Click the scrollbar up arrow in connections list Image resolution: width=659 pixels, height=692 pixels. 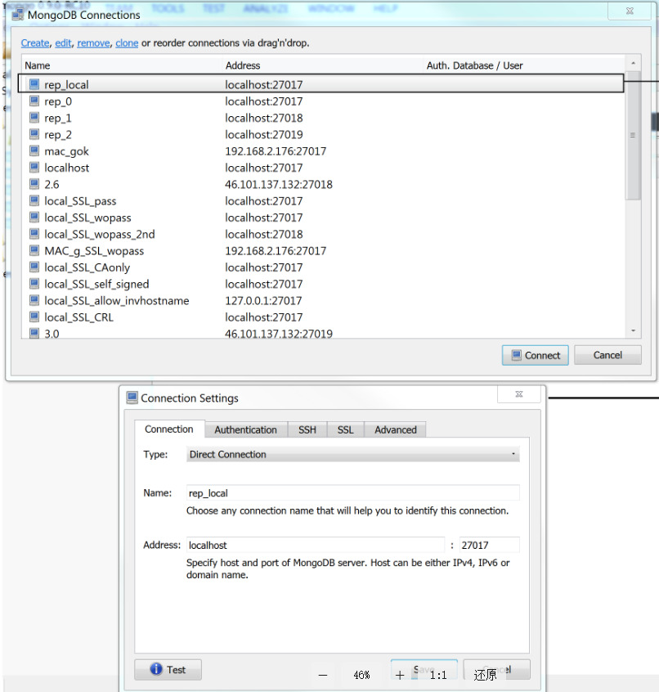633,63
